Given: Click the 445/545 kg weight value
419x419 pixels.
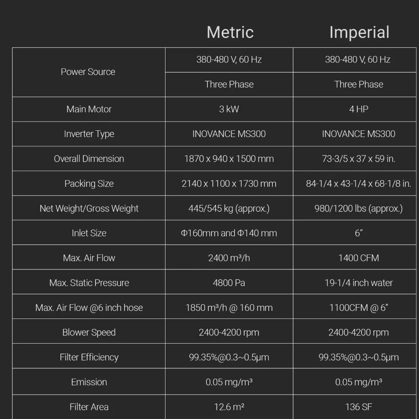Looking at the screenshot, I should coord(229,208).
